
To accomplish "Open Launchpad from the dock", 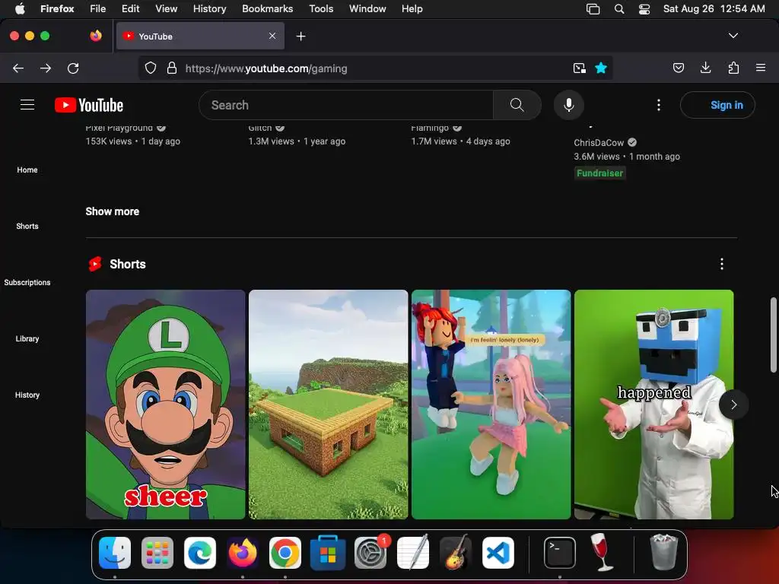I will pos(157,553).
